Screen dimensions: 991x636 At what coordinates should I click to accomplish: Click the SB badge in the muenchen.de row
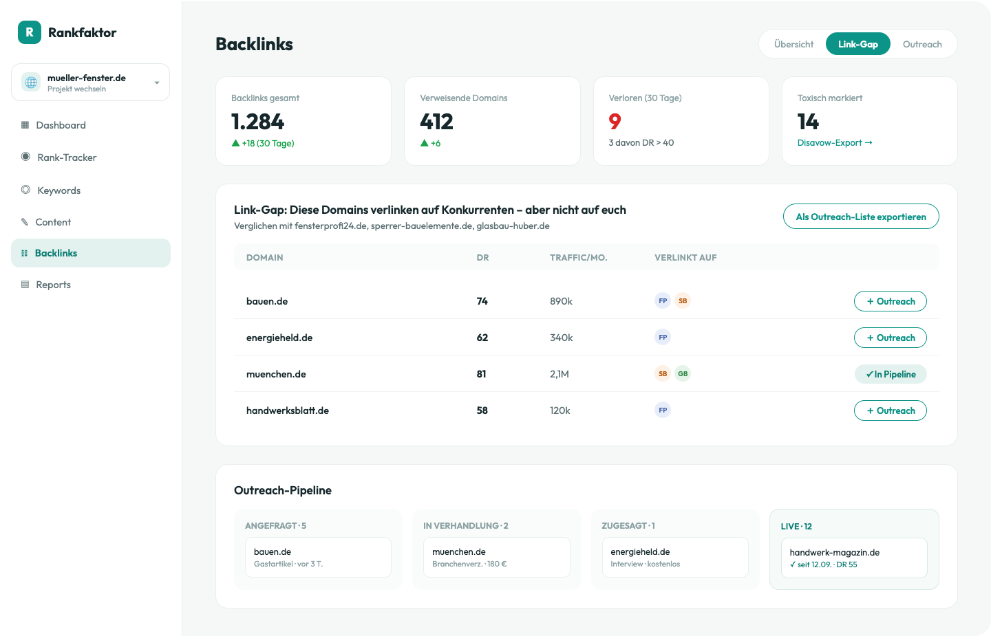[663, 373]
